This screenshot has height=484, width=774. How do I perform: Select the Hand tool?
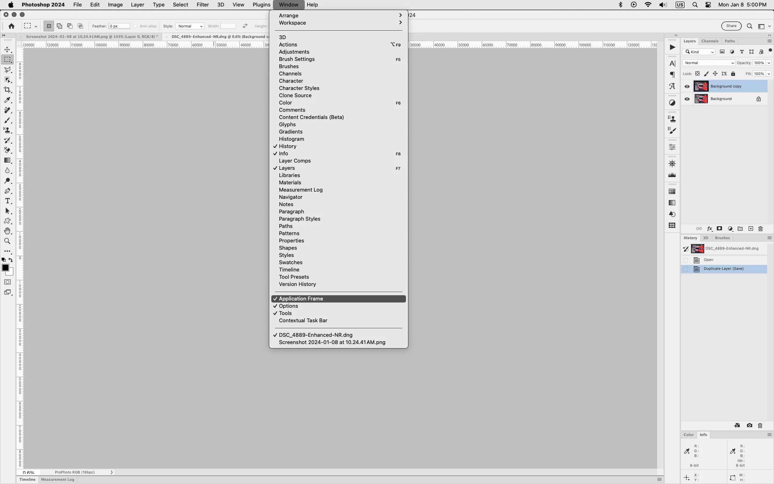[7, 231]
